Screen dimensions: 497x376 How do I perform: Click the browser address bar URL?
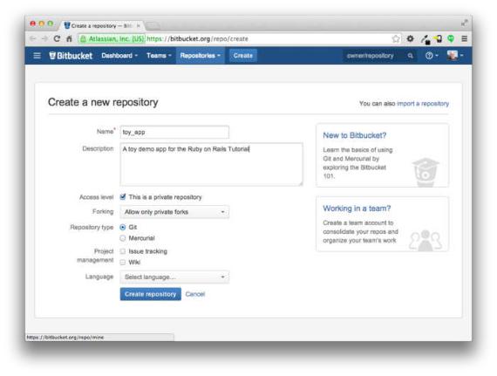point(197,39)
